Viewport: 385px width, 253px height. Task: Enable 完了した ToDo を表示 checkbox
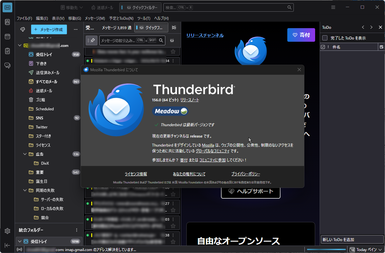point(325,38)
